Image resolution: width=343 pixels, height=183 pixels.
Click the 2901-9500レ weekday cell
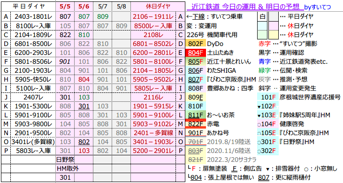coord(33,133)
